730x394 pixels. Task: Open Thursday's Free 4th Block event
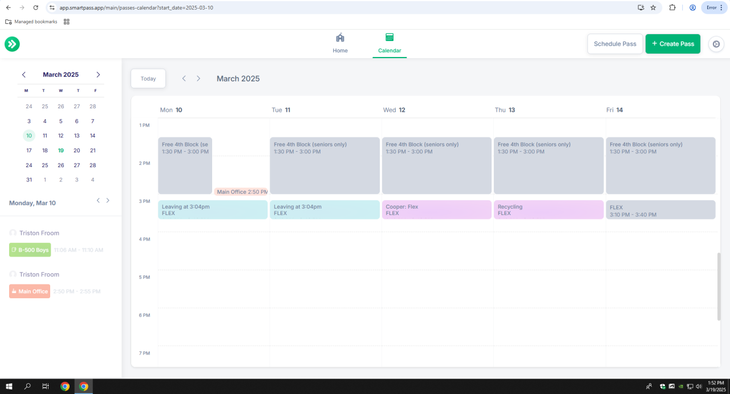[549, 165]
